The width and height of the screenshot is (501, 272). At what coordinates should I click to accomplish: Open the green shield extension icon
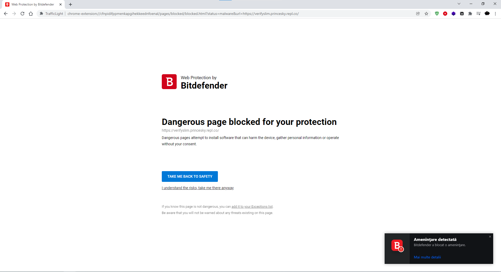pyautogui.click(x=437, y=14)
